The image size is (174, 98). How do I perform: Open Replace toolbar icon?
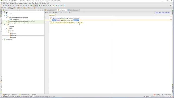tap(23, 5)
